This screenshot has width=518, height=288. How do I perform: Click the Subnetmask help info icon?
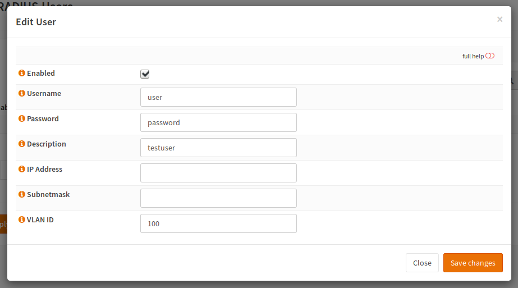[x=22, y=195]
